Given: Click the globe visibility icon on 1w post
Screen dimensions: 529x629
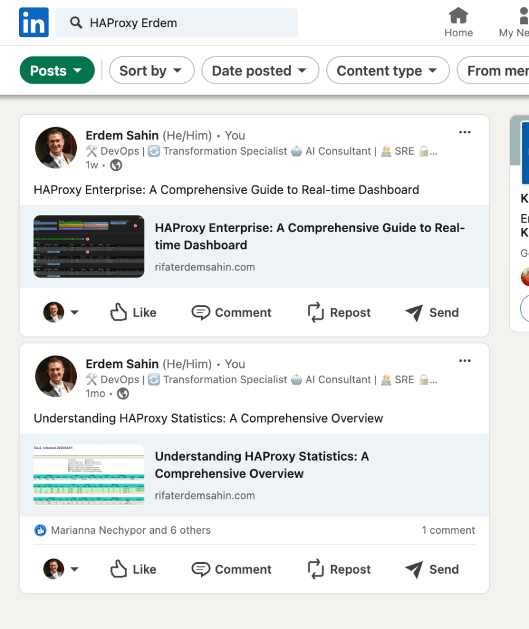Looking at the screenshot, I should point(116,165).
